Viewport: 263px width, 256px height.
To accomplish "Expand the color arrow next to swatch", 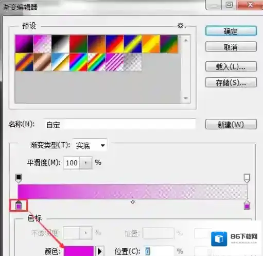I will (x=100, y=251).
